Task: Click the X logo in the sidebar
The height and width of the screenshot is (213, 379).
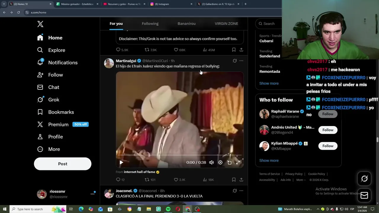Action: tap(40, 24)
